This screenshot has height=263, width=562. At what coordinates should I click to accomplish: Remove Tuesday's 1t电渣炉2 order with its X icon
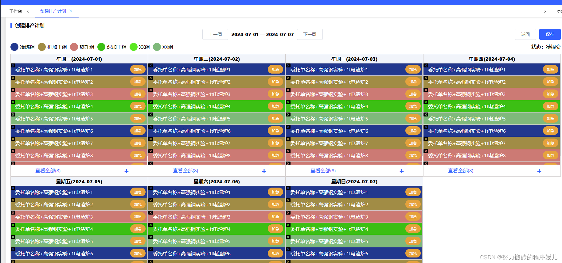click(x=150, y=78)
